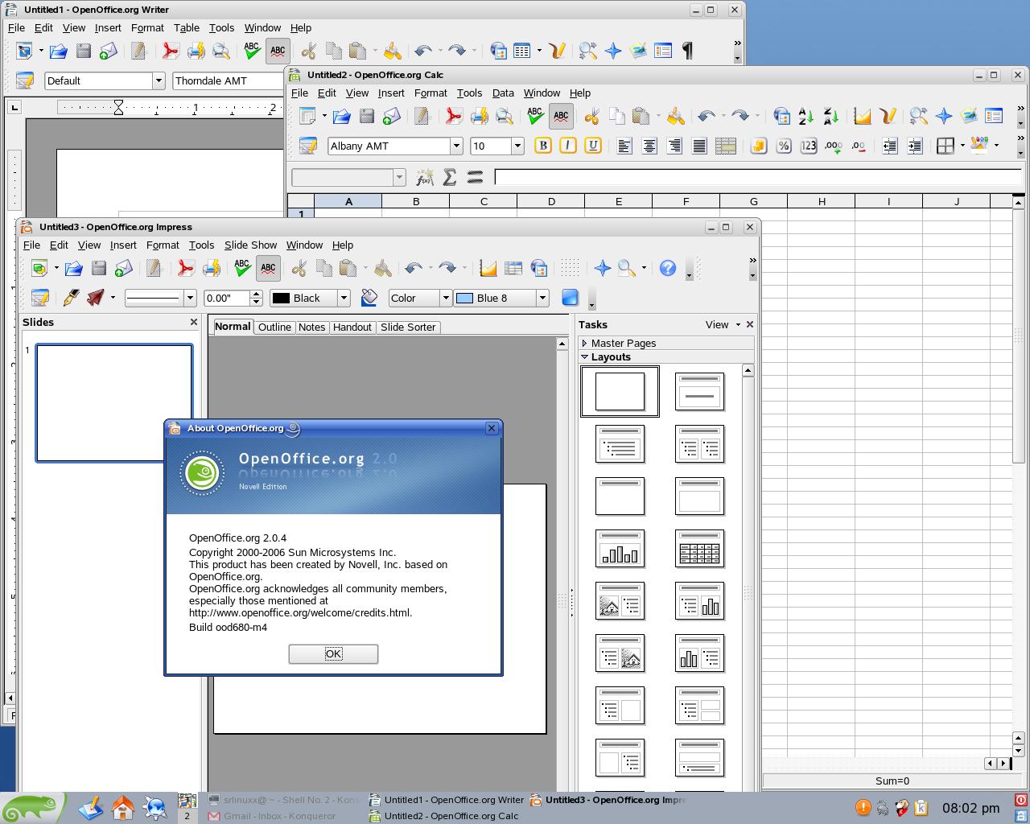Toggle AutoSpellcheck in the Impress toolbar
Image resolution: width=1030 pixels, height=824 pixels.
pyautogui.click(x=268, y=268)
